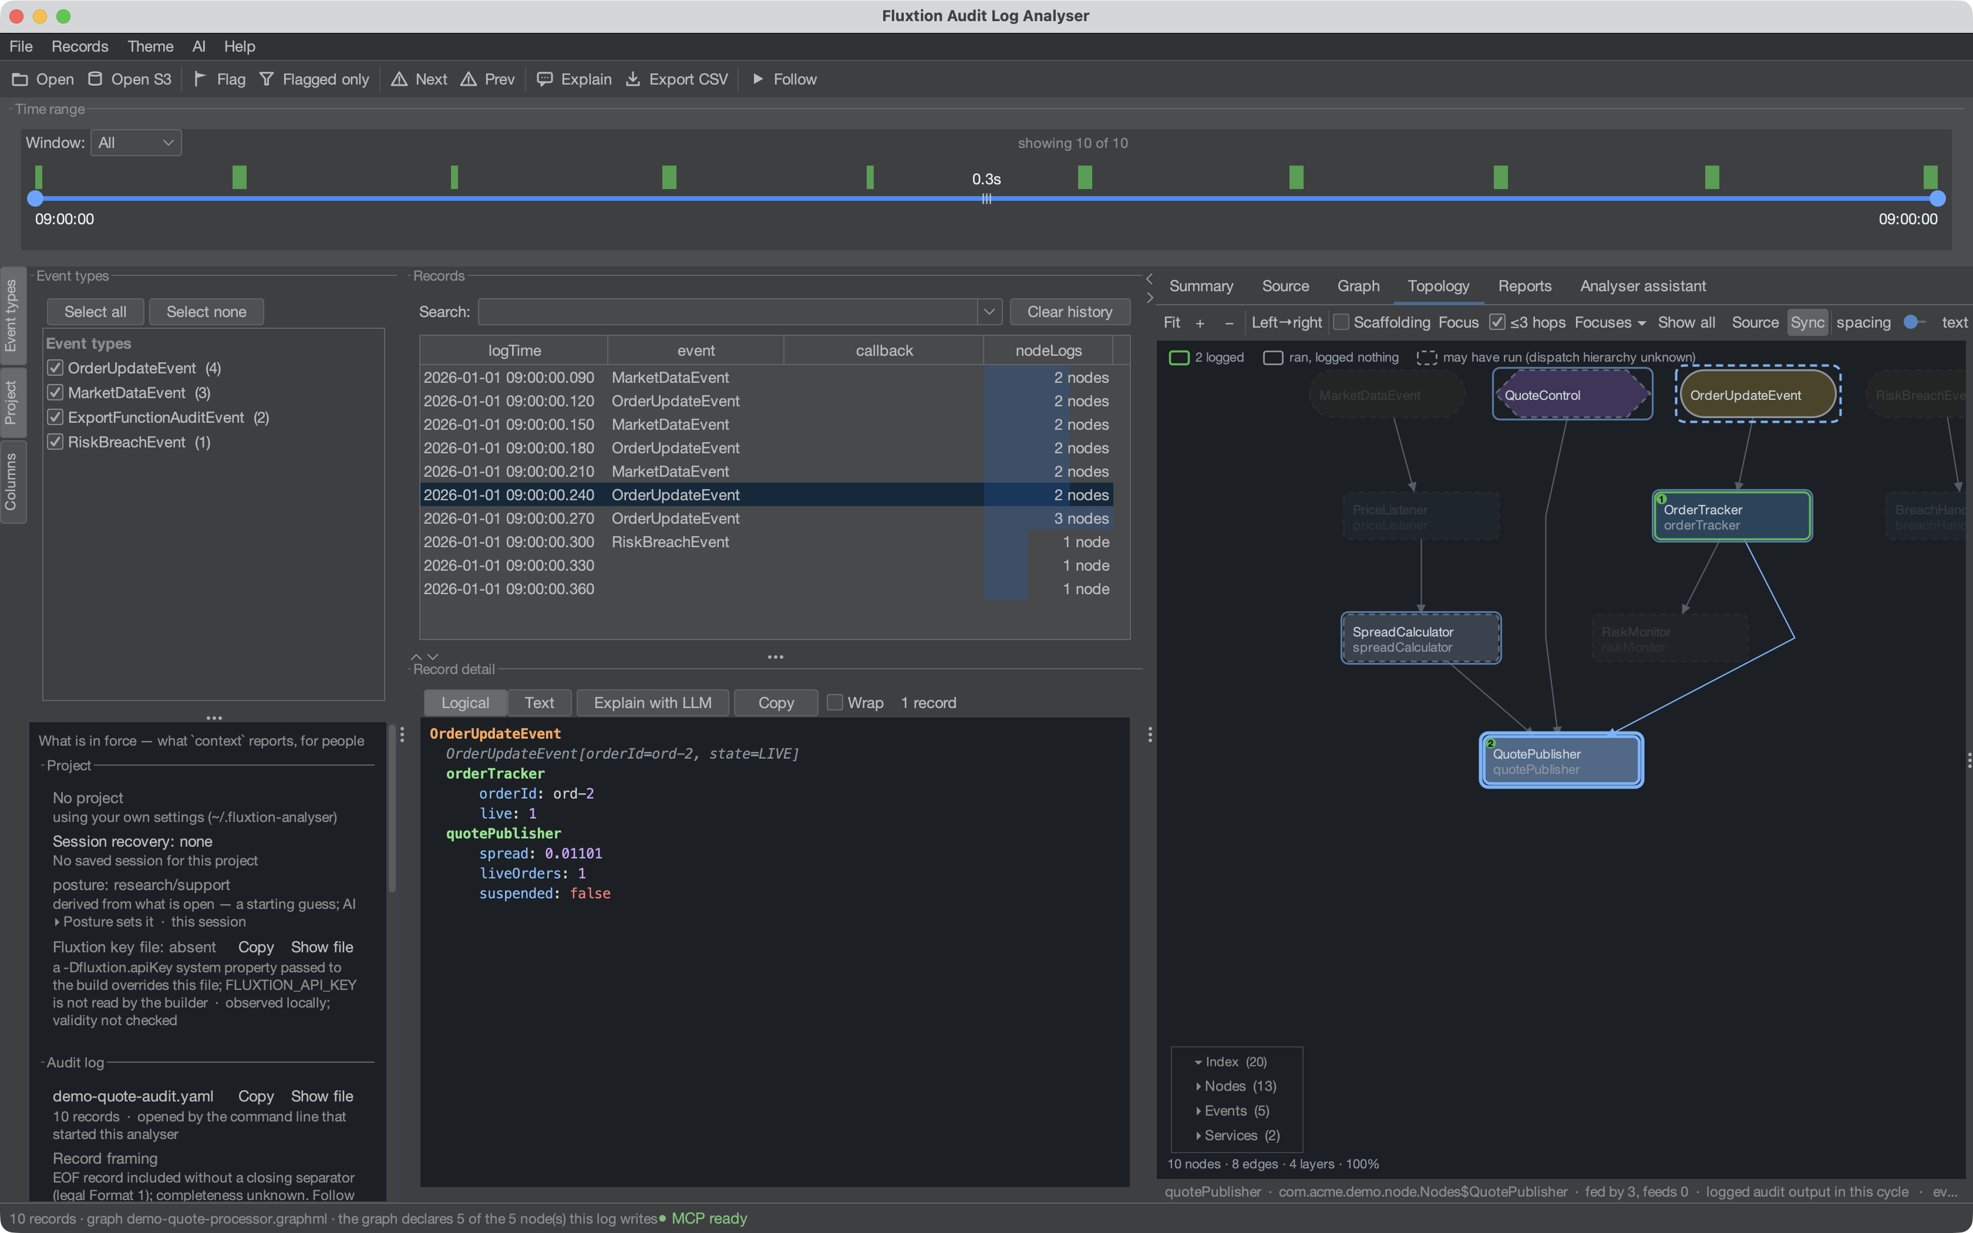Collapse the Index (20) tree

(x=1198, y=1063)
